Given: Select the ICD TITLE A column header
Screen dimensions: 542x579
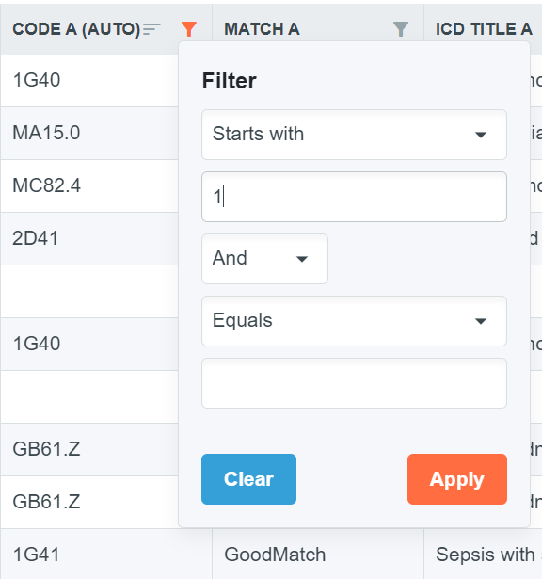Looking at the screenshot, I should (x=484, y=29).
